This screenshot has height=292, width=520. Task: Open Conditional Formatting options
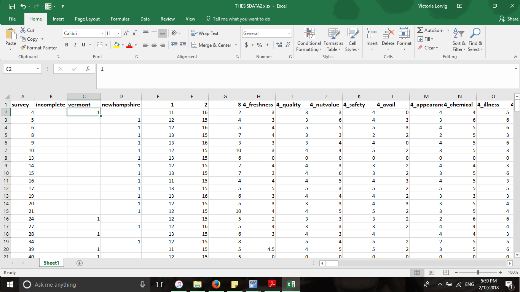pos(308,40)
